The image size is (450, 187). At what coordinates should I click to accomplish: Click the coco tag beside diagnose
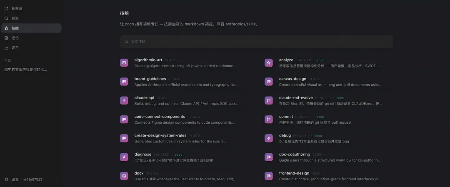tap(178, 155)
